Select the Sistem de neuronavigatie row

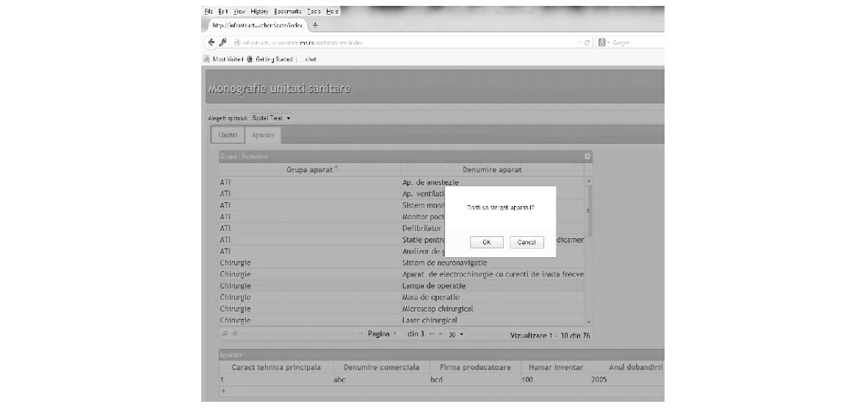pos(402,263)
